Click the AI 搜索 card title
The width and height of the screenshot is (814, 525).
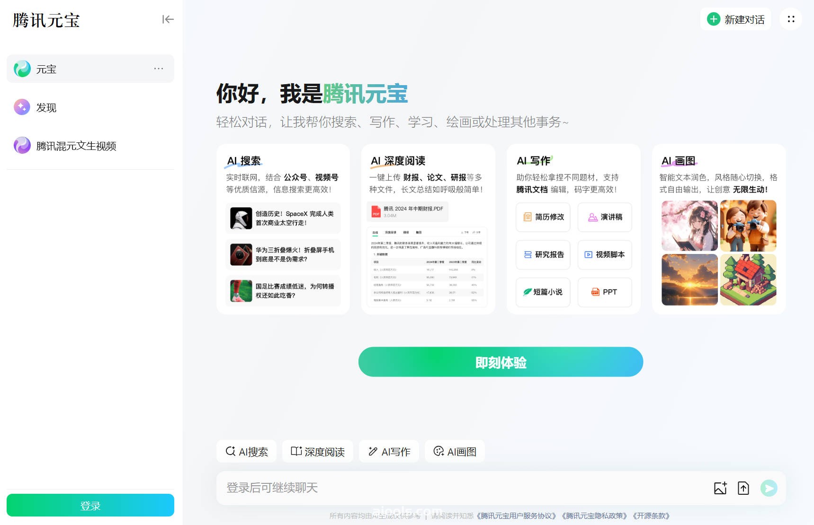pyautogui.click(x=244, y=161)
